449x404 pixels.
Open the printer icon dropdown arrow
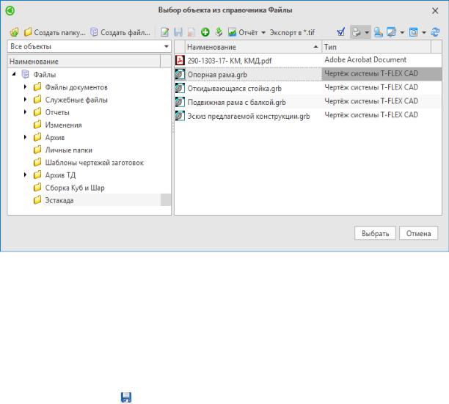(x=367, y=32)
